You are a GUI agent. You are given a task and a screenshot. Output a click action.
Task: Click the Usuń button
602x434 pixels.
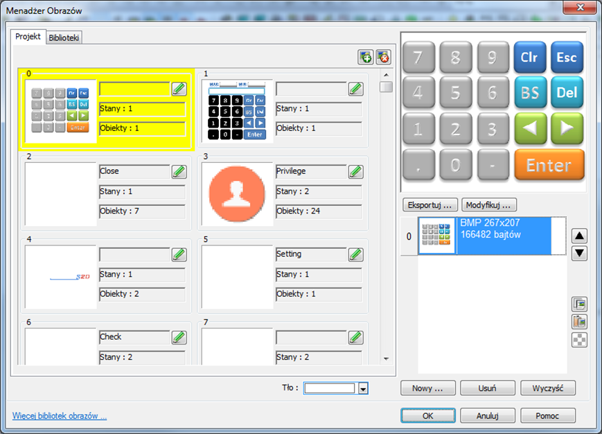pos(488,388)
